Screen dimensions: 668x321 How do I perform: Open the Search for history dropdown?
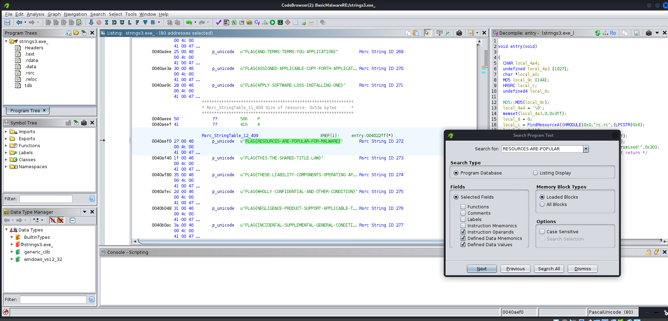coord(586,149)
